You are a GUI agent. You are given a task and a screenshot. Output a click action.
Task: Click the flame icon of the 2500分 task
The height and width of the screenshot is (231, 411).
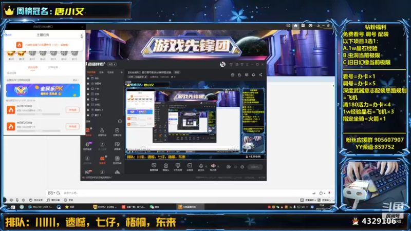coord(11,126)
